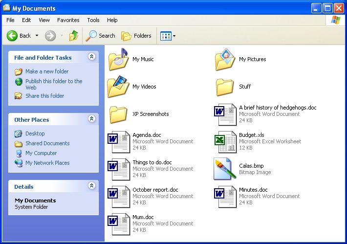
Task: Click the Things to do.doc file name
Action: coord(152,162)
